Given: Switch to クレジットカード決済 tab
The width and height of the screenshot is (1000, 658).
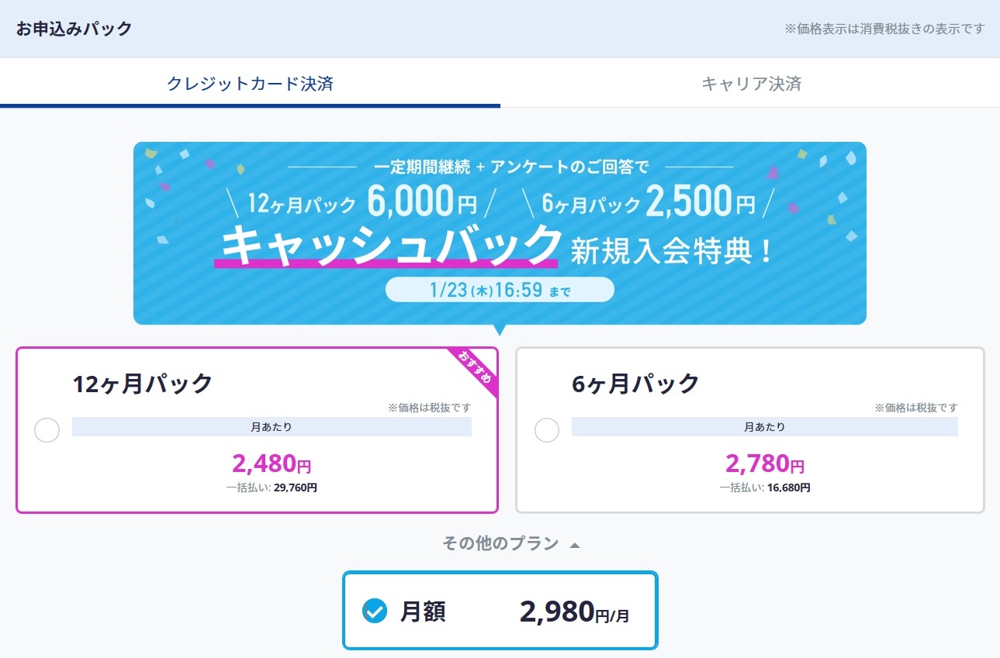Looking at the screenshot, I should (x=250, y=83).
